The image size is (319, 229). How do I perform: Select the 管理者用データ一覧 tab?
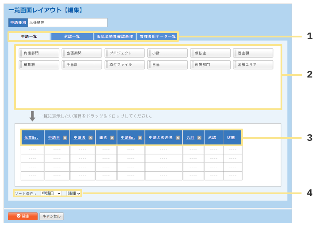pos(157,37)
